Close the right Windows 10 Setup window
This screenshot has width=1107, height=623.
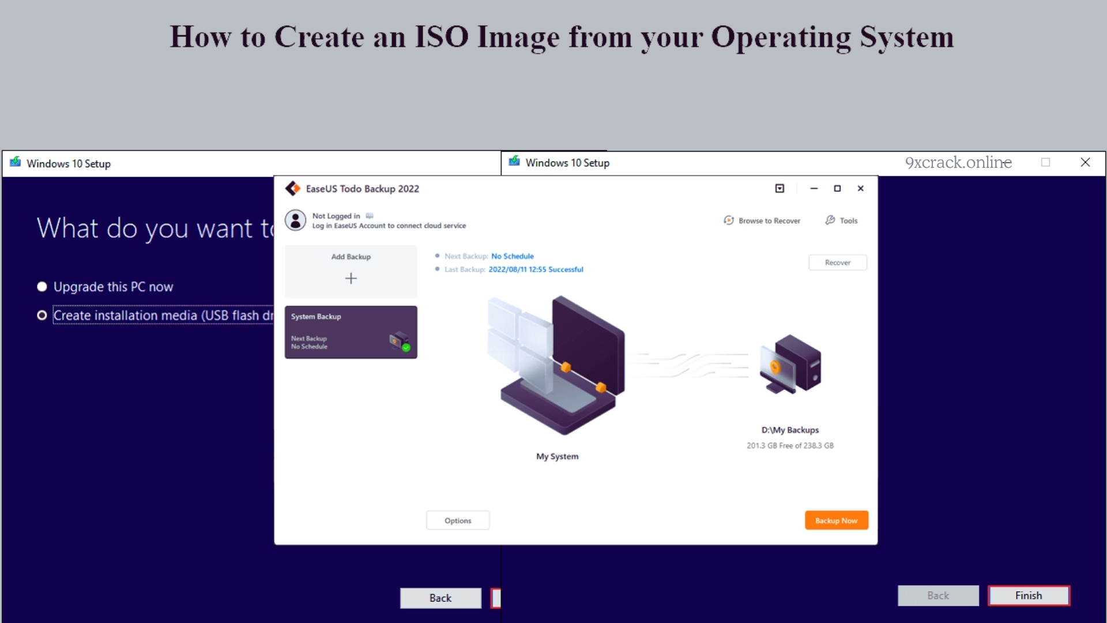pyautogui.click(x=1085, y=162)
